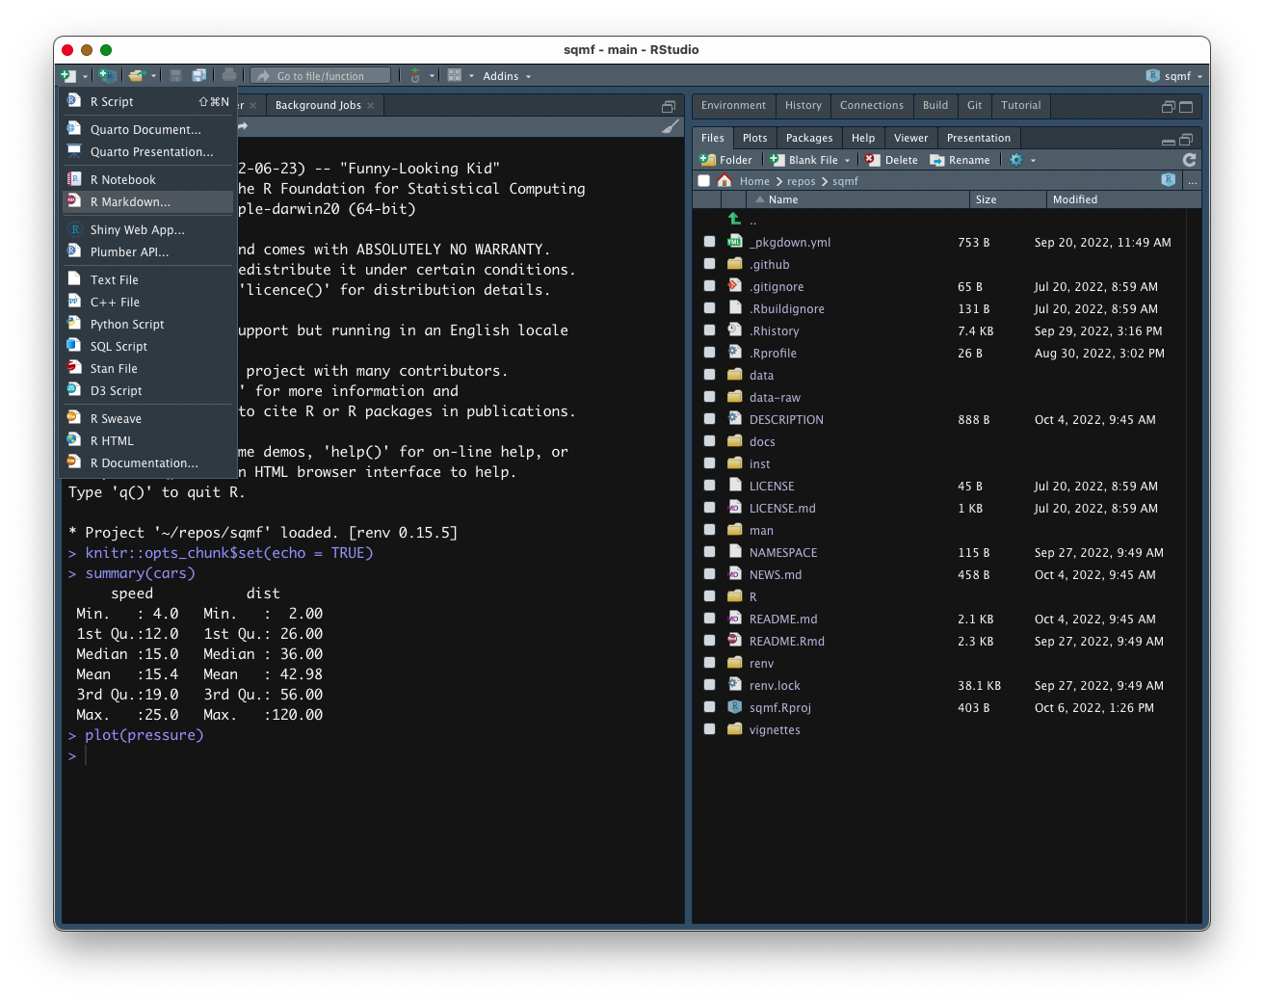Open the vignettes folder
Screen dimensions: 1264x1002
tap(775, 730)
